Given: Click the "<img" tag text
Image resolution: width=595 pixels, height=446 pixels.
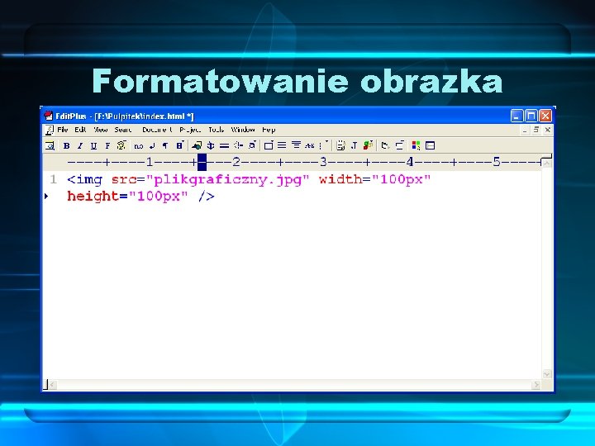Looking at the screenshot, I should click(84, 179).
